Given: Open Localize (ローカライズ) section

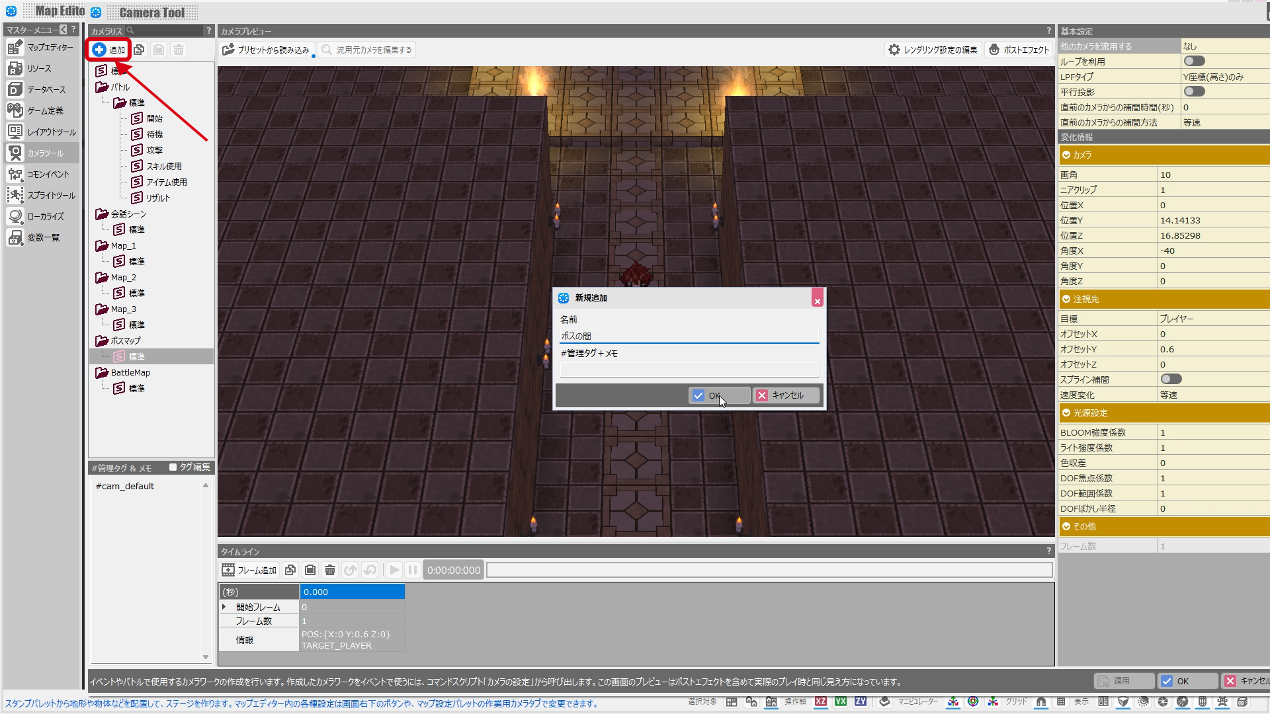Looking at the screenshot, I should pos(41,217).
